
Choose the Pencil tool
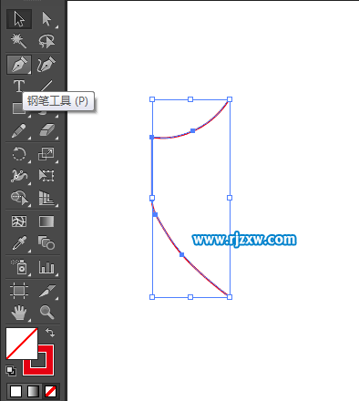(x=19, y=131)
